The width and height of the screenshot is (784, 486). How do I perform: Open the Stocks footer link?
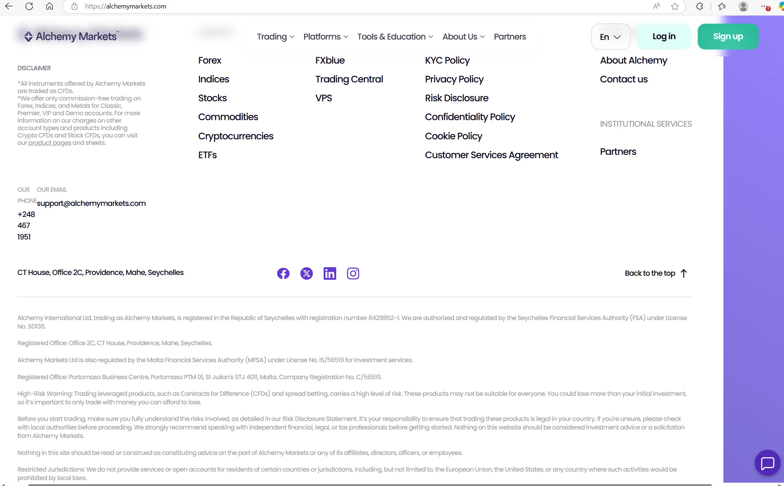coord(212,98)
